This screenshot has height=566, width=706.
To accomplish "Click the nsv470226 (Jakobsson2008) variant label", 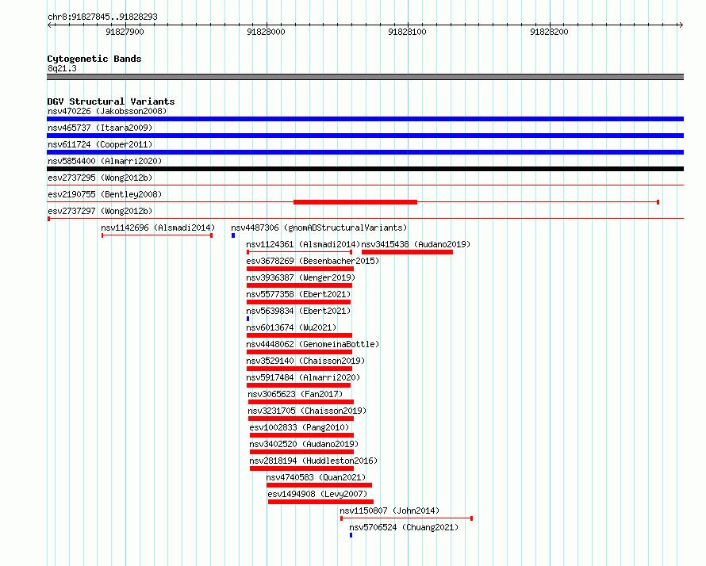I will coord(107,111).
